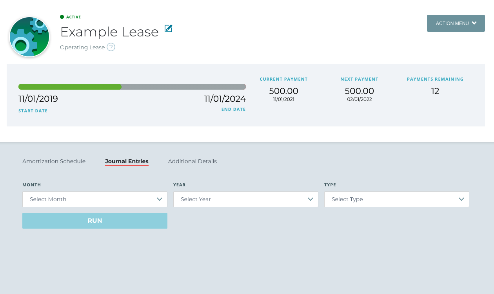The image size is (494, 294).
Task: Click the Example Lease title
Action: coord(109,32)
